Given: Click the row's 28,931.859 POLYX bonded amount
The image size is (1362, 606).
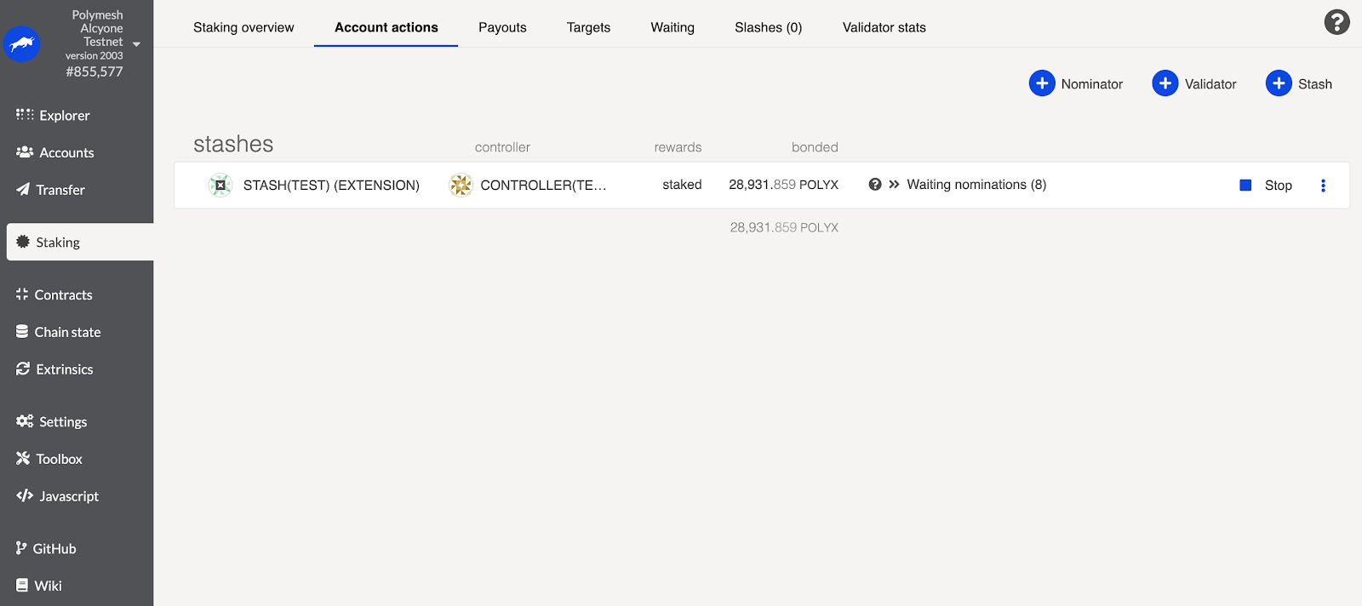Looking at the screenshot, I should (x=783, y=185).
